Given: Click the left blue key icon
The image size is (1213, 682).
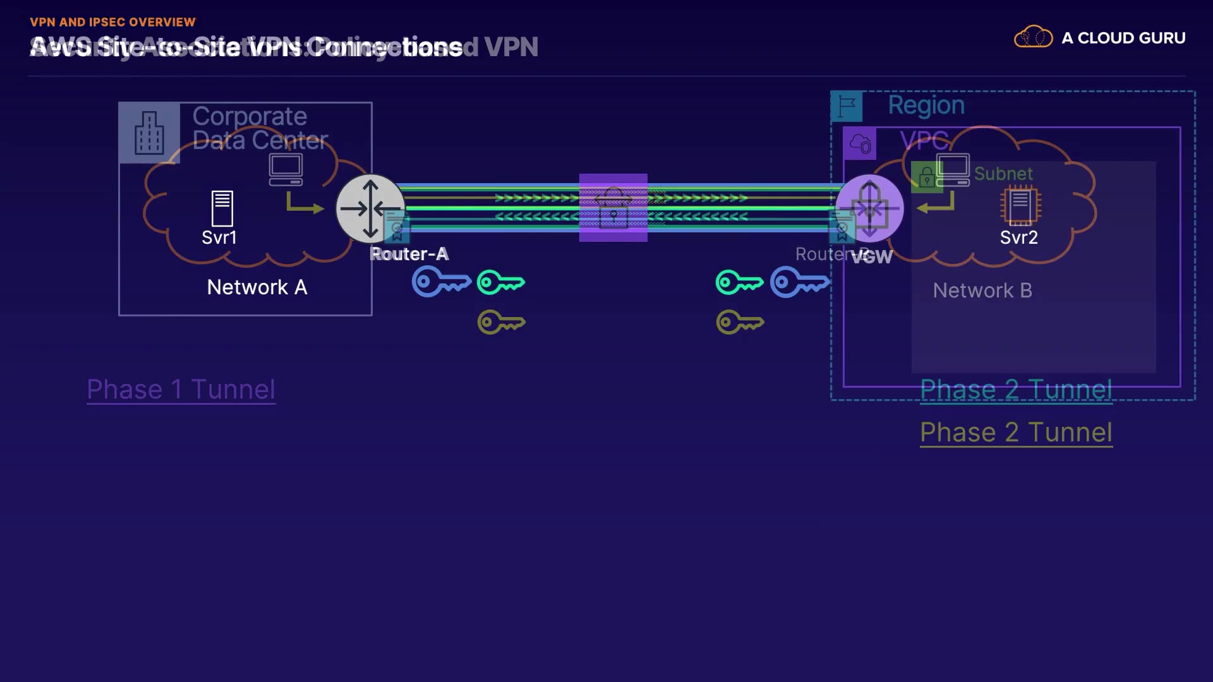Looking at the screenshot, I should click(x=441, y=282).
